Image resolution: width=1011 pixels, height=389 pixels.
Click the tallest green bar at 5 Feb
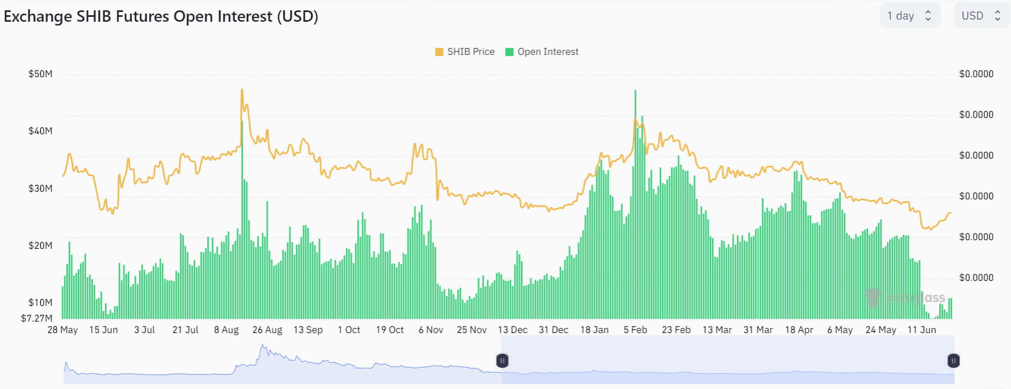635,204
